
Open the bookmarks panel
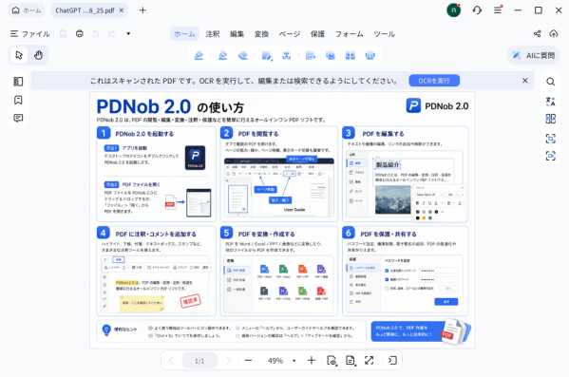click(18, 100)
